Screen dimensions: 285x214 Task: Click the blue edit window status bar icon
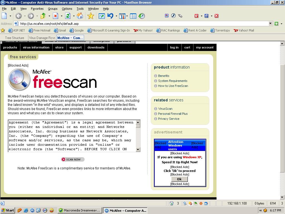[206, 203]
